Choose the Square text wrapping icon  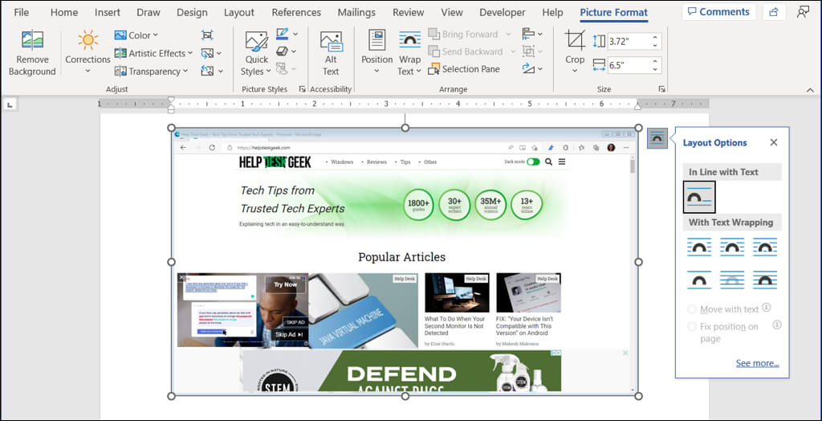699,247
